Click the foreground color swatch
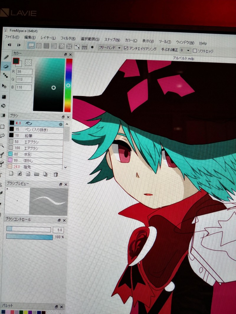 16,61
